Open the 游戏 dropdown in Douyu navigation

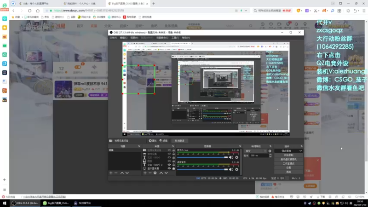(x=139, y=26)
